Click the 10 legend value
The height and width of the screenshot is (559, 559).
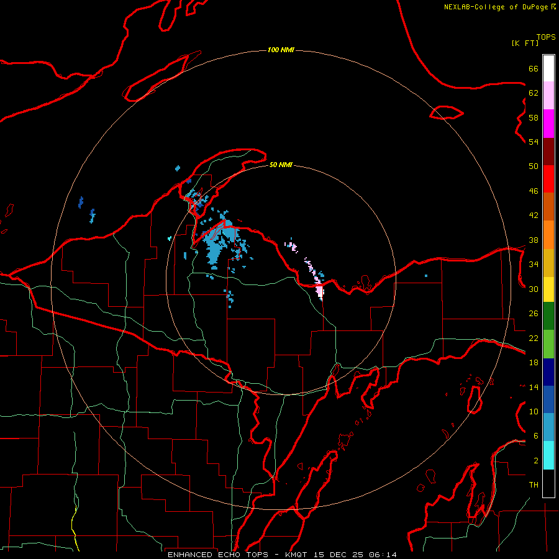click(x=534, y=411)
